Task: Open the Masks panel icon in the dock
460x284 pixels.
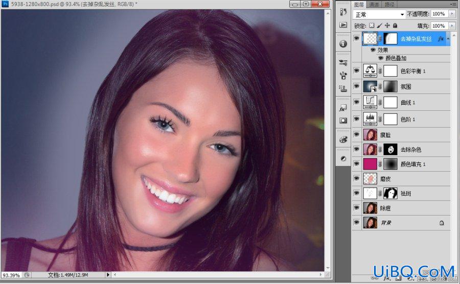Action: (343, 121)
